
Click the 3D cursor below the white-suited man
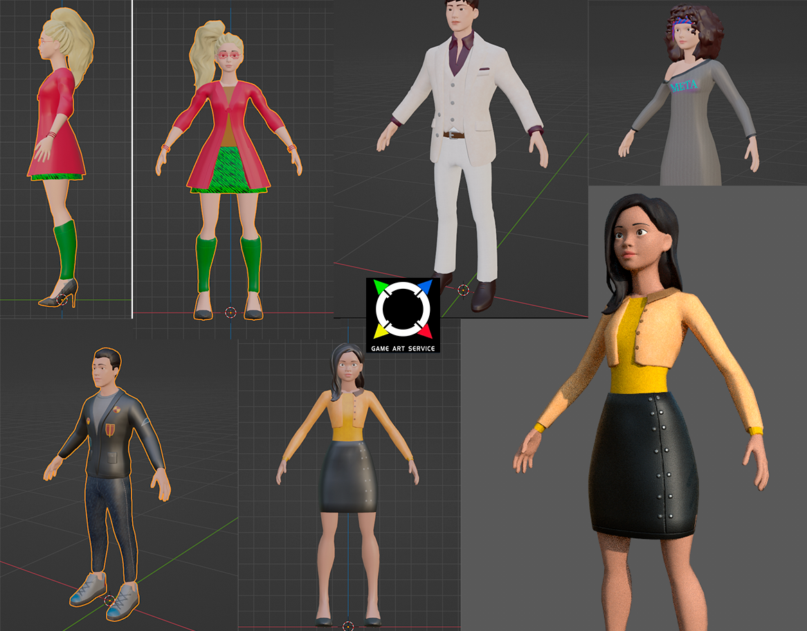coord(463,290)
